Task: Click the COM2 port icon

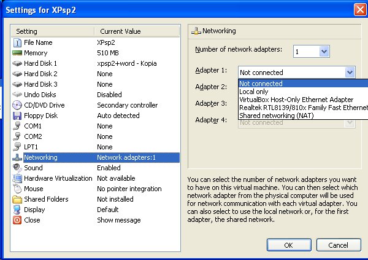Action: (x=17, y=136)
